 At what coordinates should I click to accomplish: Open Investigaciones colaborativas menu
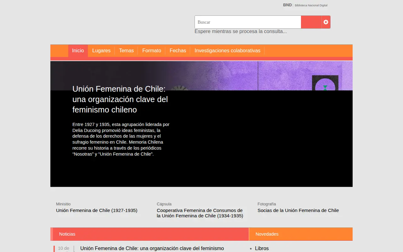pos(227,51)
